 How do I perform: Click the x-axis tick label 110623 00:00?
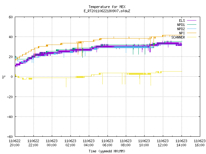click(51, 143)
